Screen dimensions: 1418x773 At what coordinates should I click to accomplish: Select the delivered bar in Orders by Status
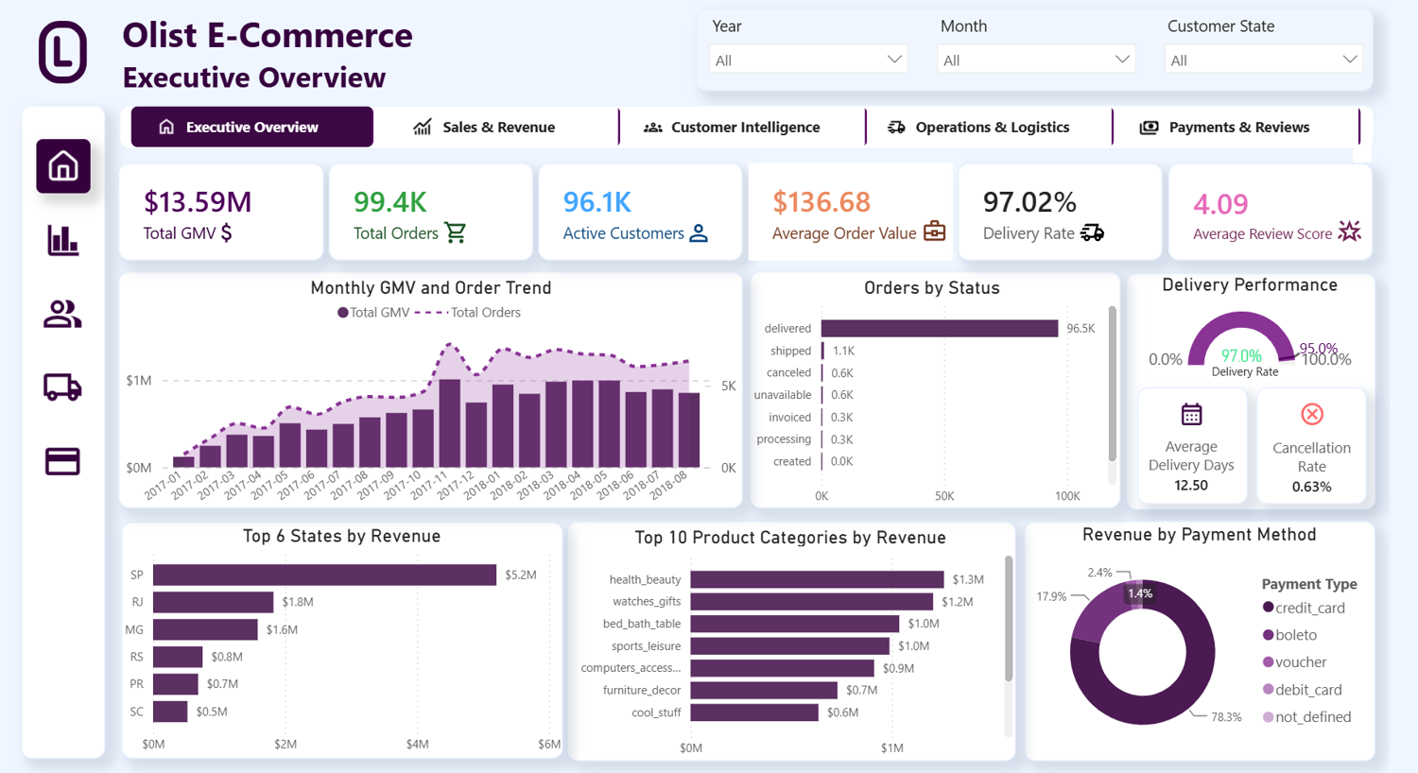[x=940, y=328]
